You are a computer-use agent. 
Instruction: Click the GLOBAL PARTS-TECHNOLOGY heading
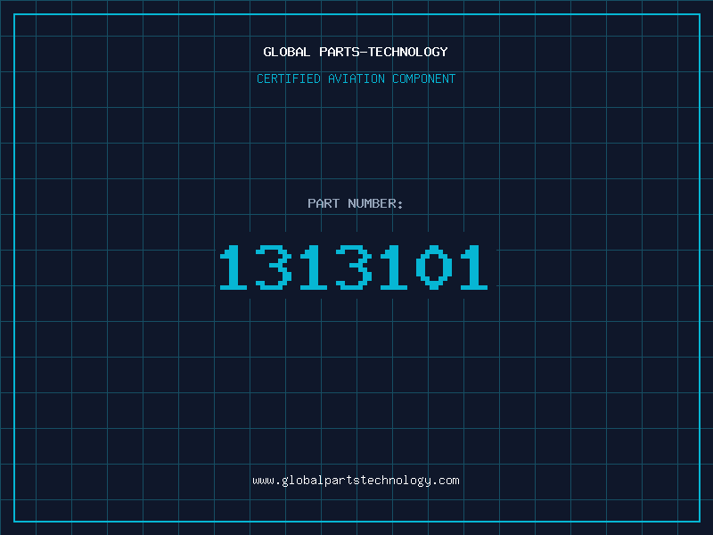click(x=356, y=52)
